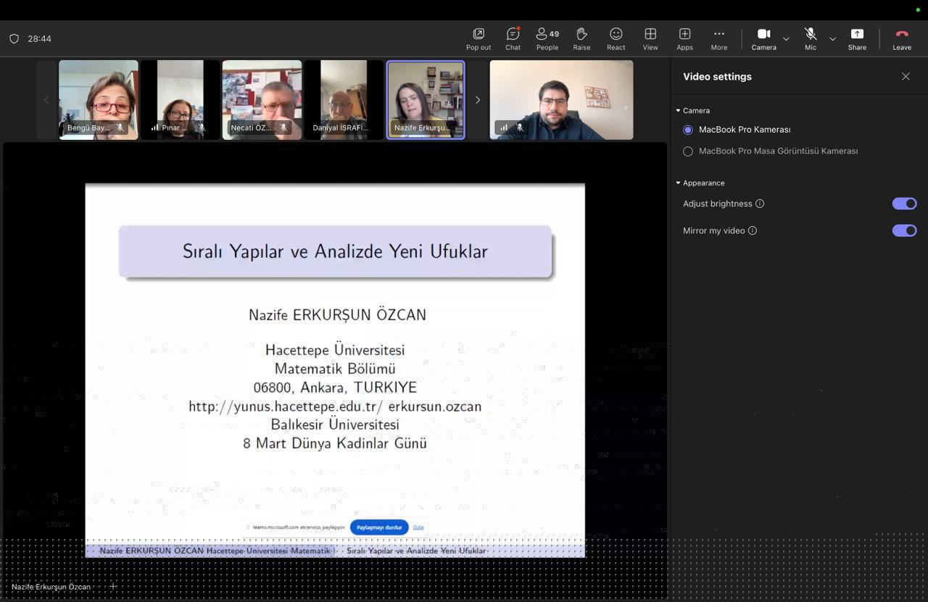Click the Share screen icon
This screenshot has width=928, height=602.
857,34
